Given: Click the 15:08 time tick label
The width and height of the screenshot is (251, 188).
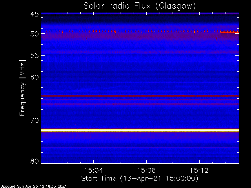Looking at the screenshot, I should (x=146, y=170).
